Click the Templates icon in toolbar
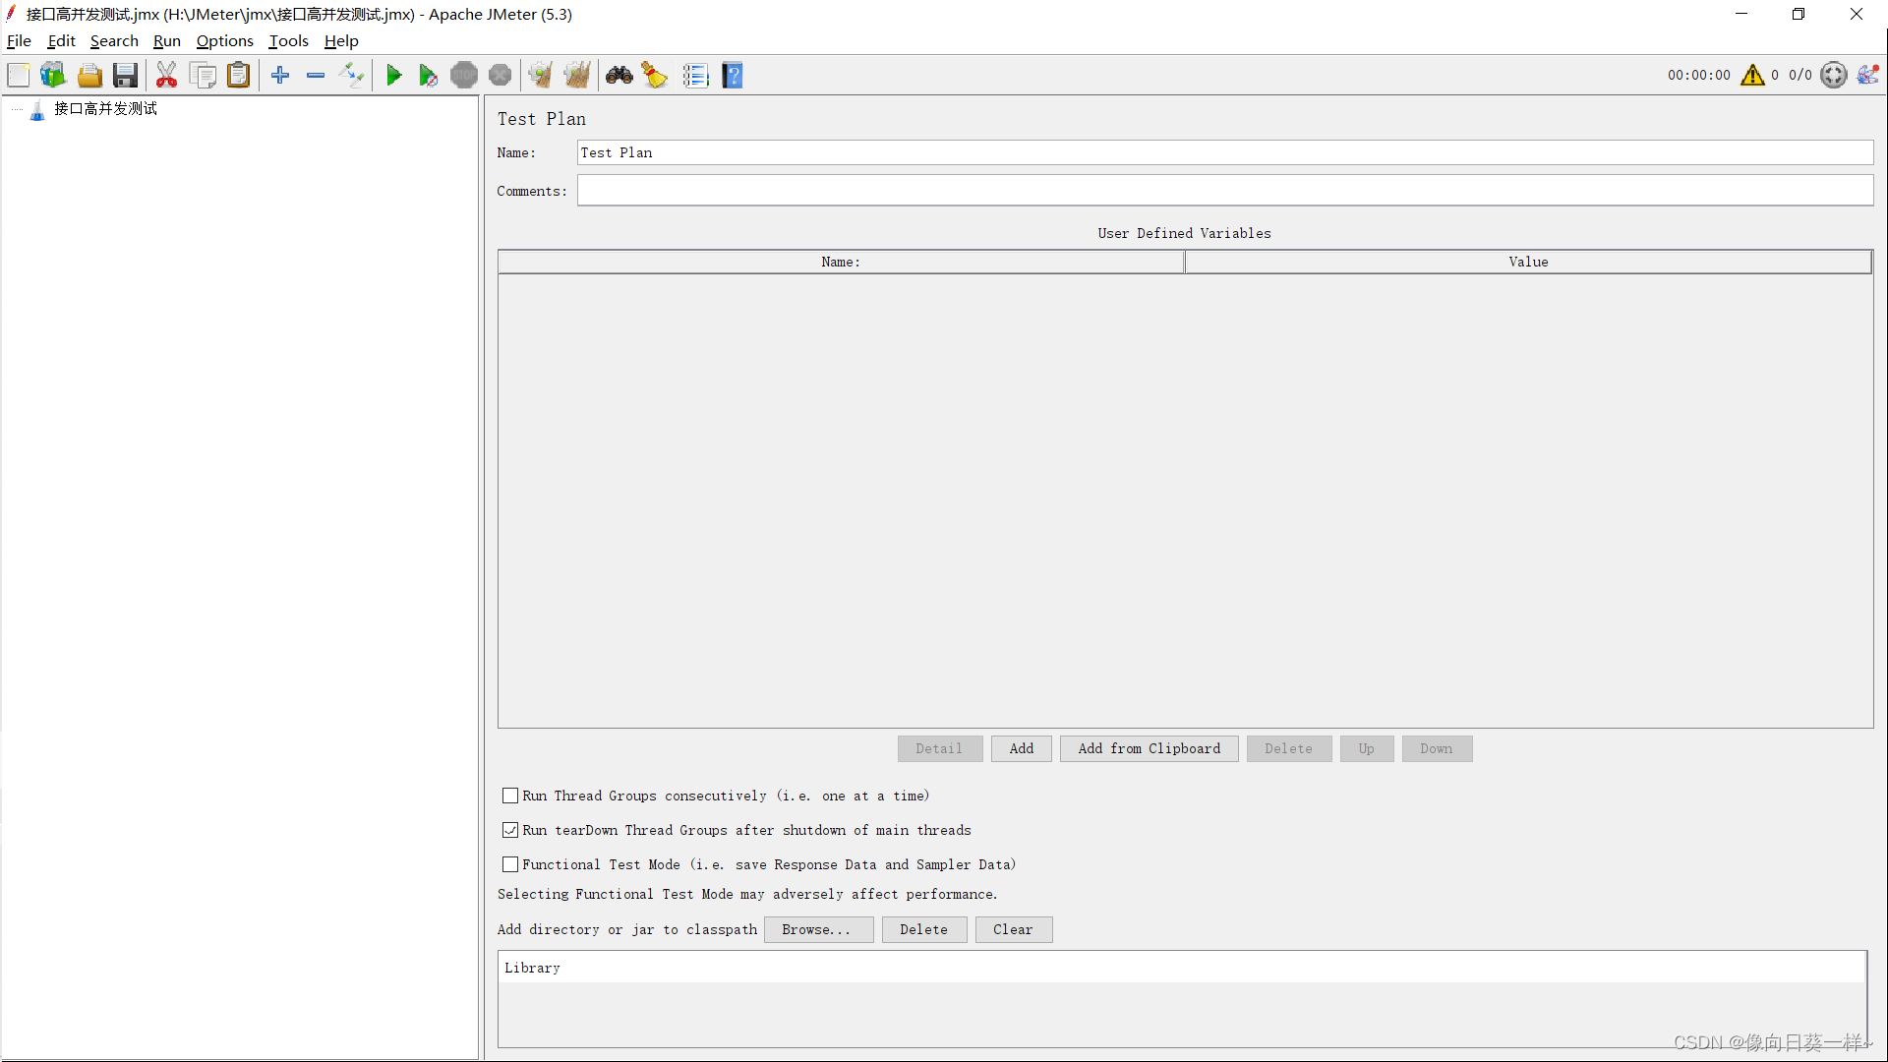 coord(53,76)
